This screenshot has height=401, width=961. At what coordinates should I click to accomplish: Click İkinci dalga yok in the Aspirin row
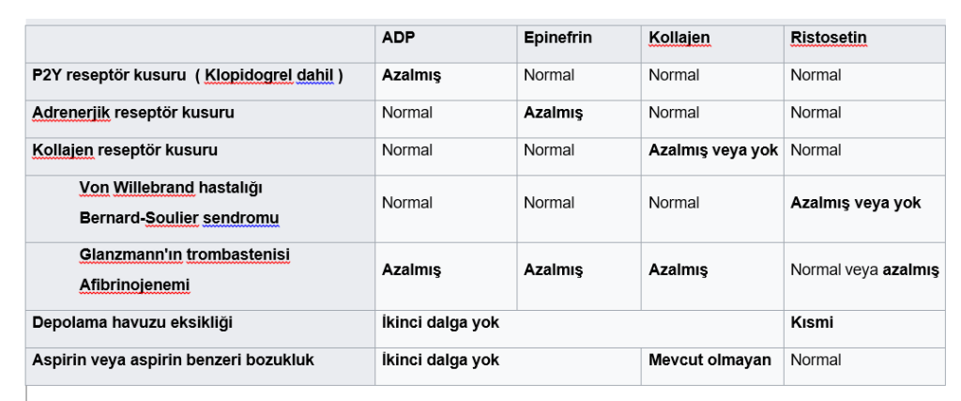[x=440, y=360]
